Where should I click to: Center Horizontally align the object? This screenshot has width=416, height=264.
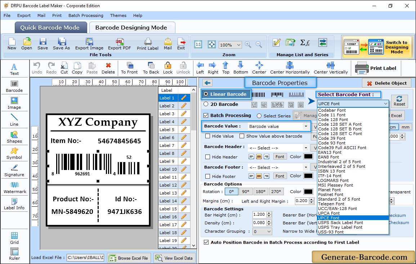click(x=290, y=68)
